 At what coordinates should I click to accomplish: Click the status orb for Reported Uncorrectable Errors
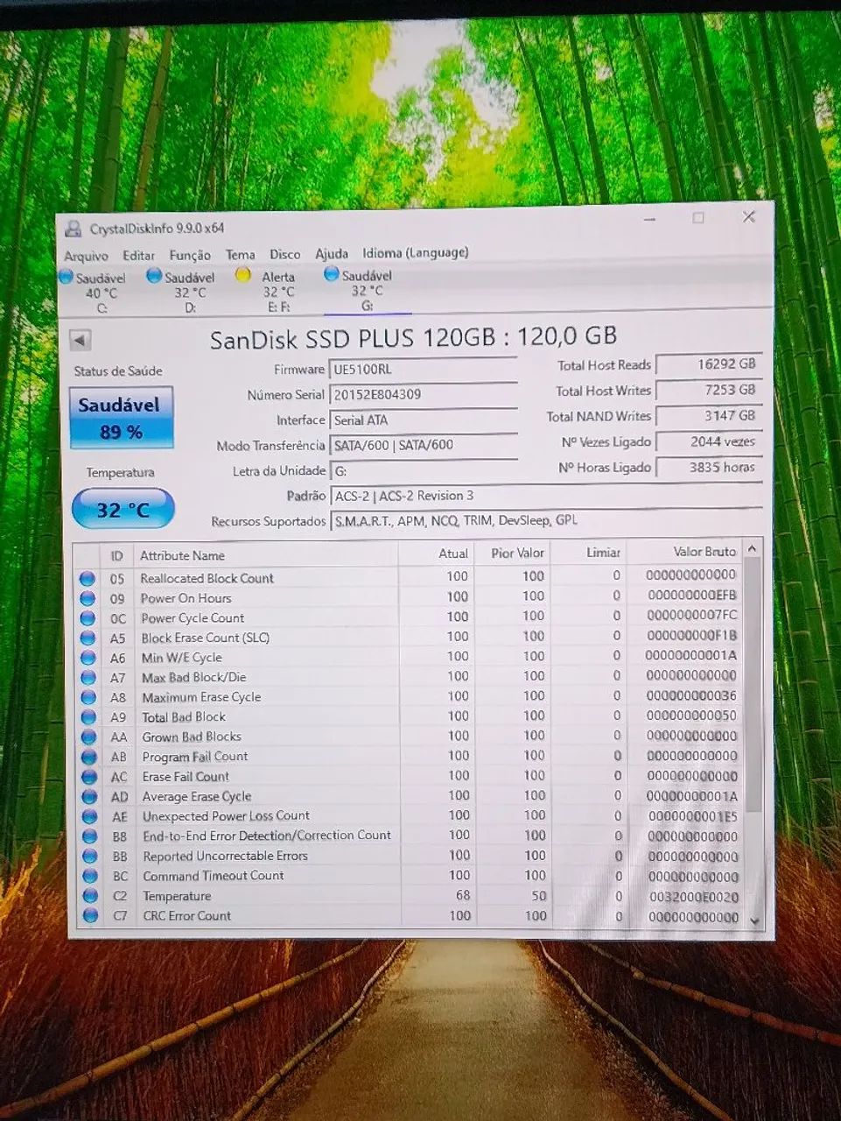[x=89, y=857]
